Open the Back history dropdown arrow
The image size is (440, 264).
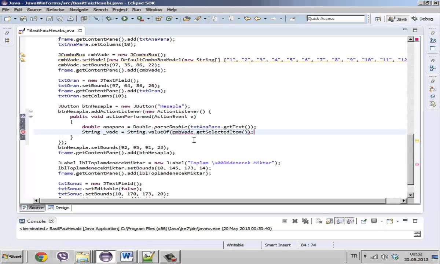pos(265,19)
